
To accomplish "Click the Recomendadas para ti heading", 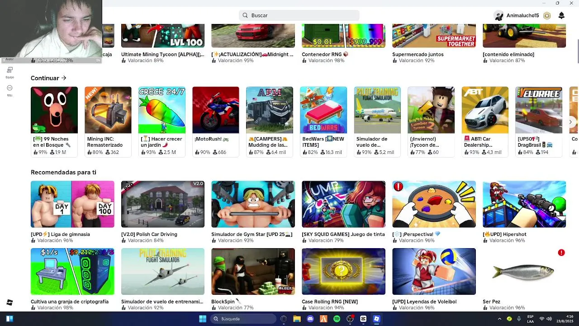I will tap(63, 172).
